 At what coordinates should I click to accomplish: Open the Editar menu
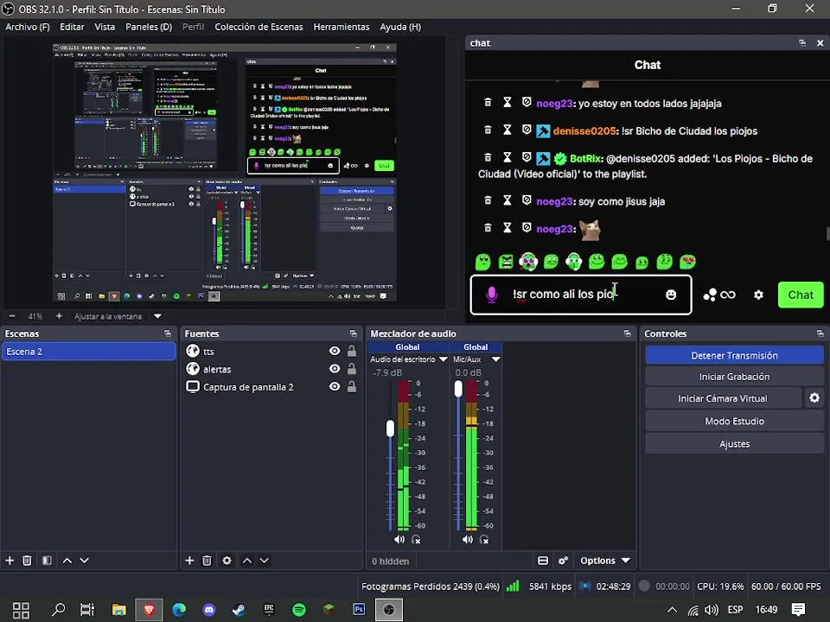click(x=72, y=27)
